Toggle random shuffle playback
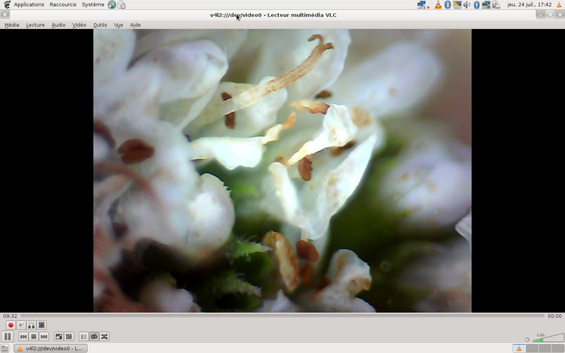Image resolution: width=565 pixels, height=353 pixels. pos(104,337)
